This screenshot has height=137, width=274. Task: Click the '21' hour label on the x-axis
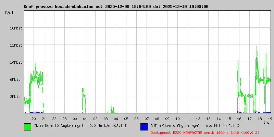(44, 119)
